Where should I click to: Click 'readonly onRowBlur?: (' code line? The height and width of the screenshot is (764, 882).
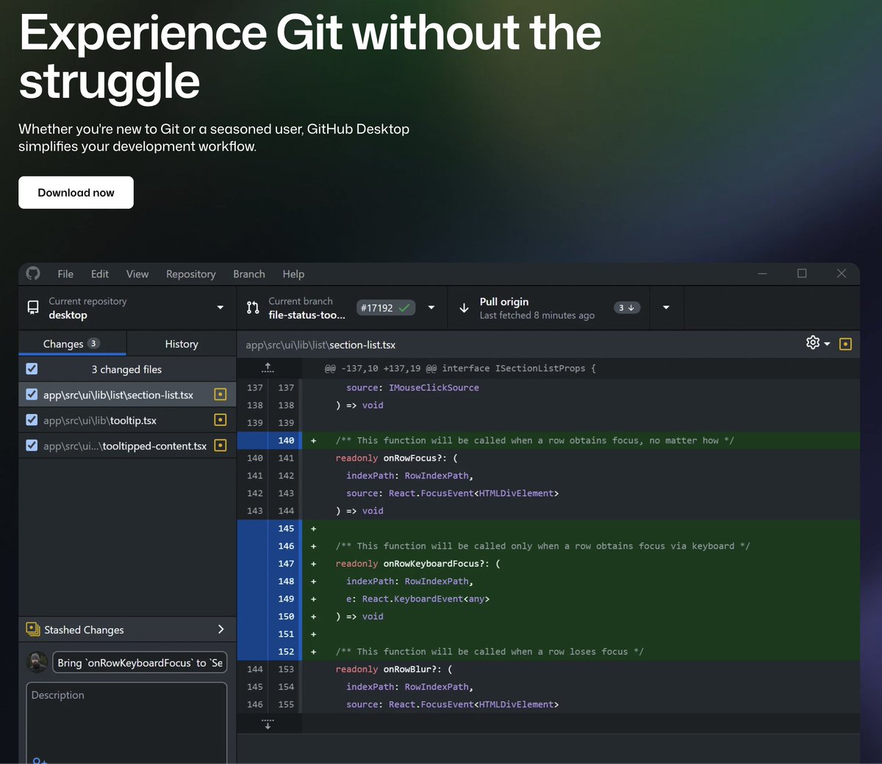click(x=394, y=669)
